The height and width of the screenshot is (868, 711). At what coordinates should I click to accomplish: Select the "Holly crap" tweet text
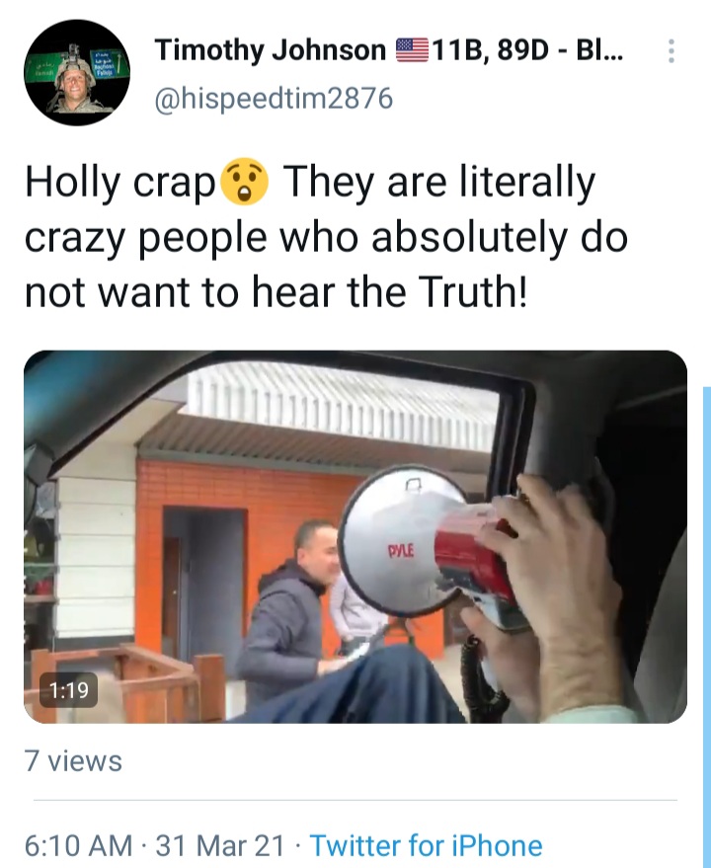pyautogui.click(x=120, y=183)
